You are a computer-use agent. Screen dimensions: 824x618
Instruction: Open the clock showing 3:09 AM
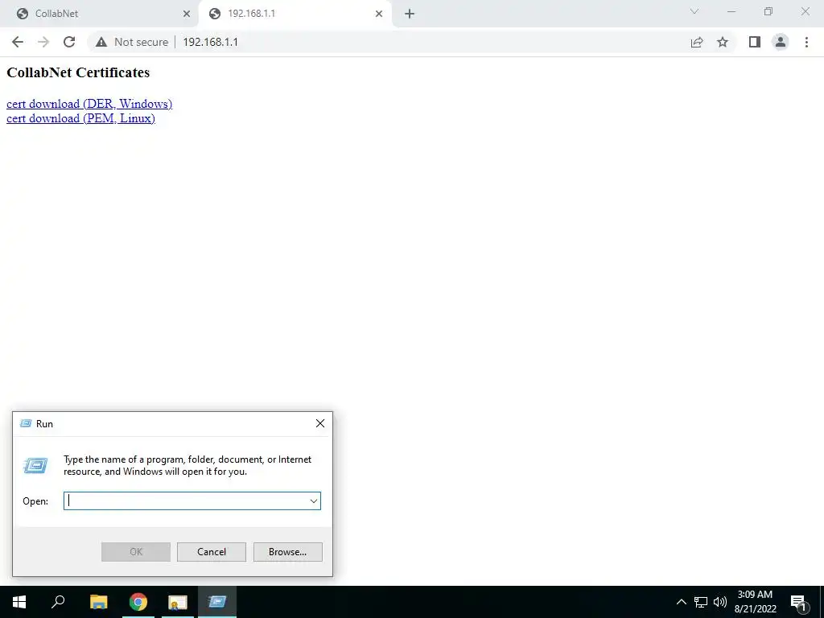pos(755,602)
